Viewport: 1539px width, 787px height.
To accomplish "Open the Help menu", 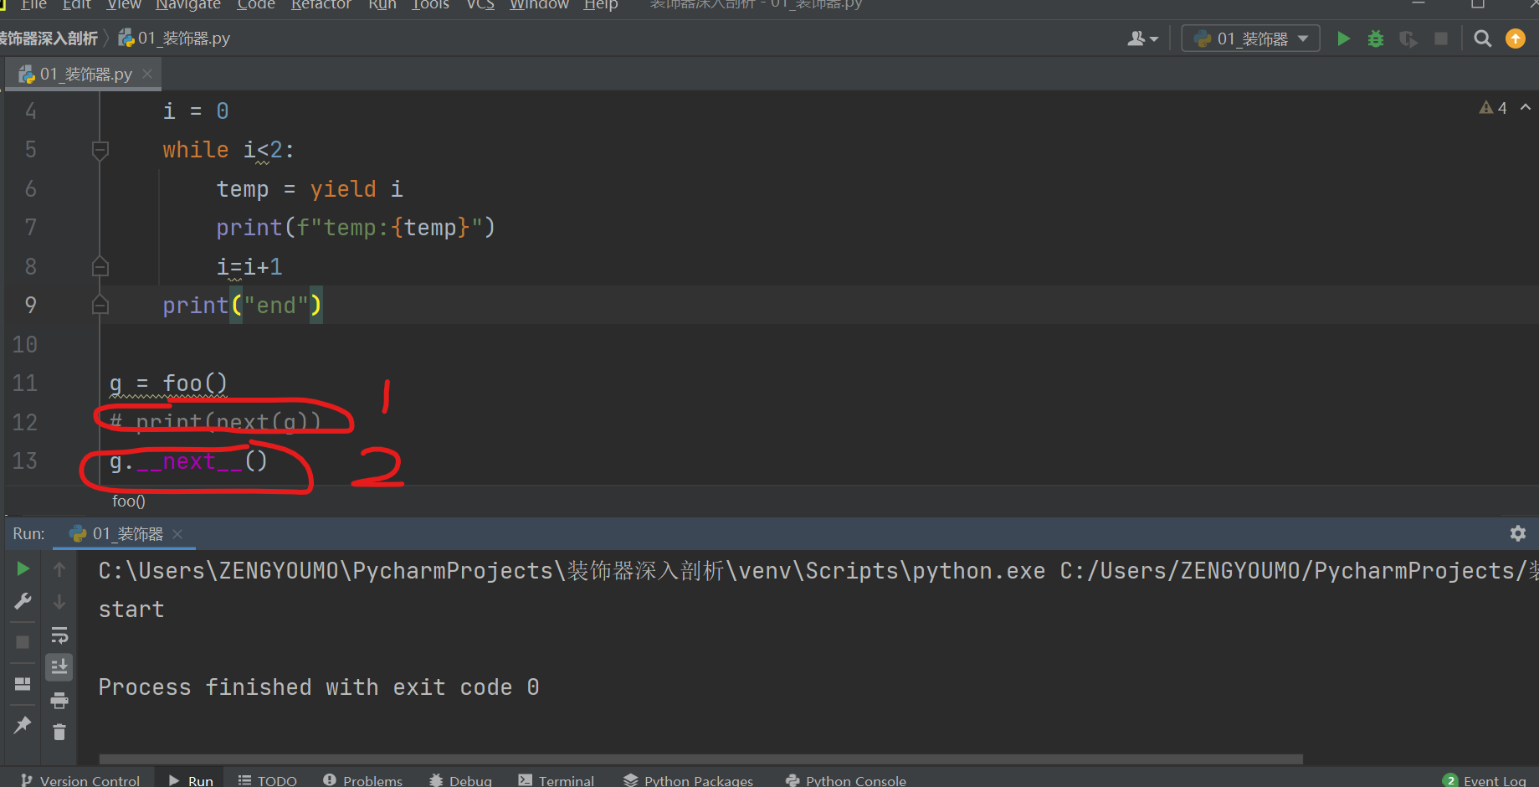I will [601, 5].
